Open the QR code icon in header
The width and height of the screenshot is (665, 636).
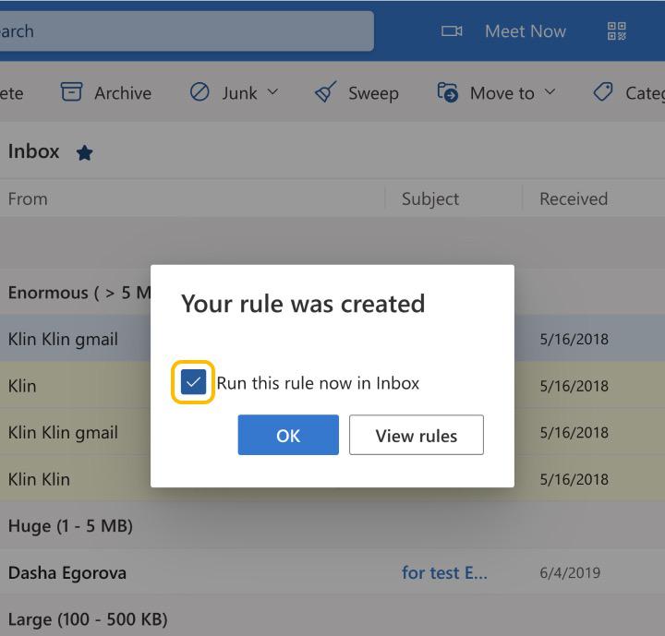click(x=617, y=31)
